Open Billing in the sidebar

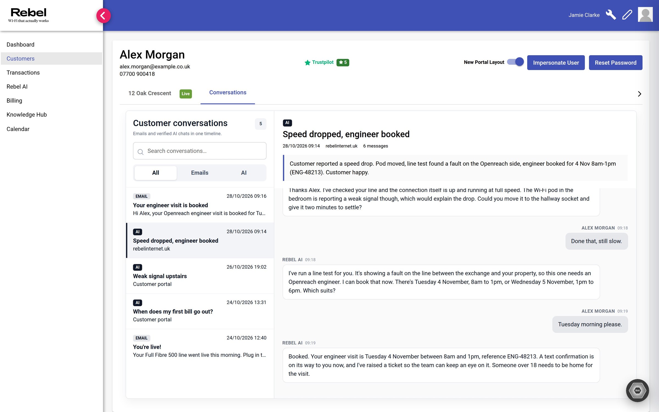click(51, 101)
